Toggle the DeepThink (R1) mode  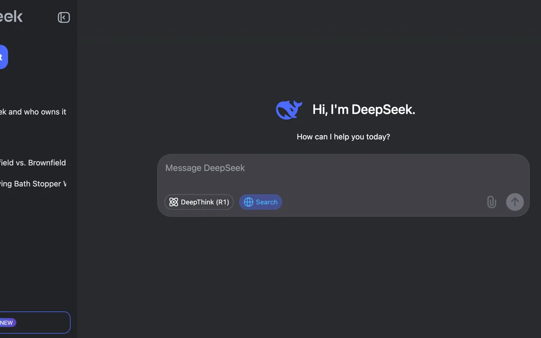(x=199, y=202)
